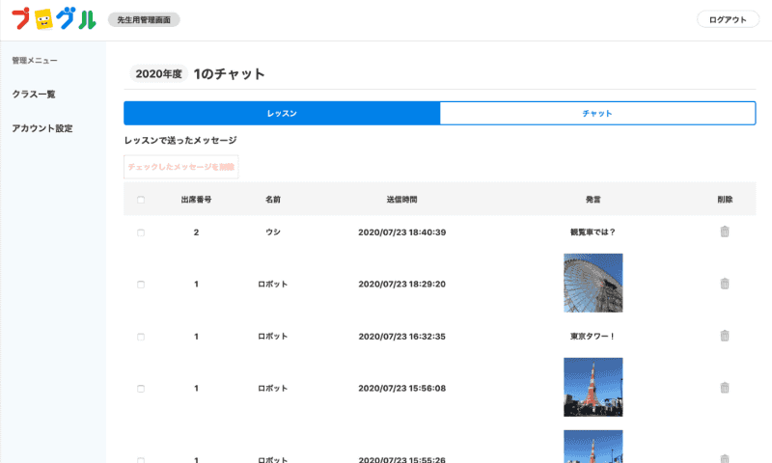Click the 送信時間 column header
Screen dimensions: 772x463
[x=401, y=200]
